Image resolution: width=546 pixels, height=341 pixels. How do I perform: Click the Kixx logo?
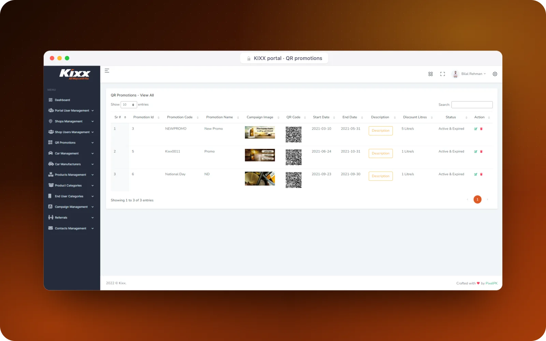75,74
